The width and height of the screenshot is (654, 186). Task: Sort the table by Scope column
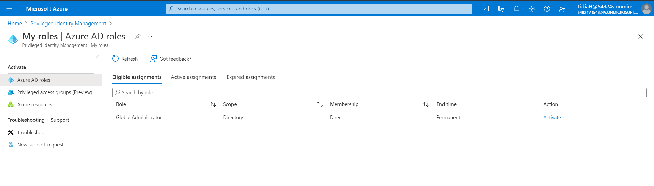pos(319,104)
